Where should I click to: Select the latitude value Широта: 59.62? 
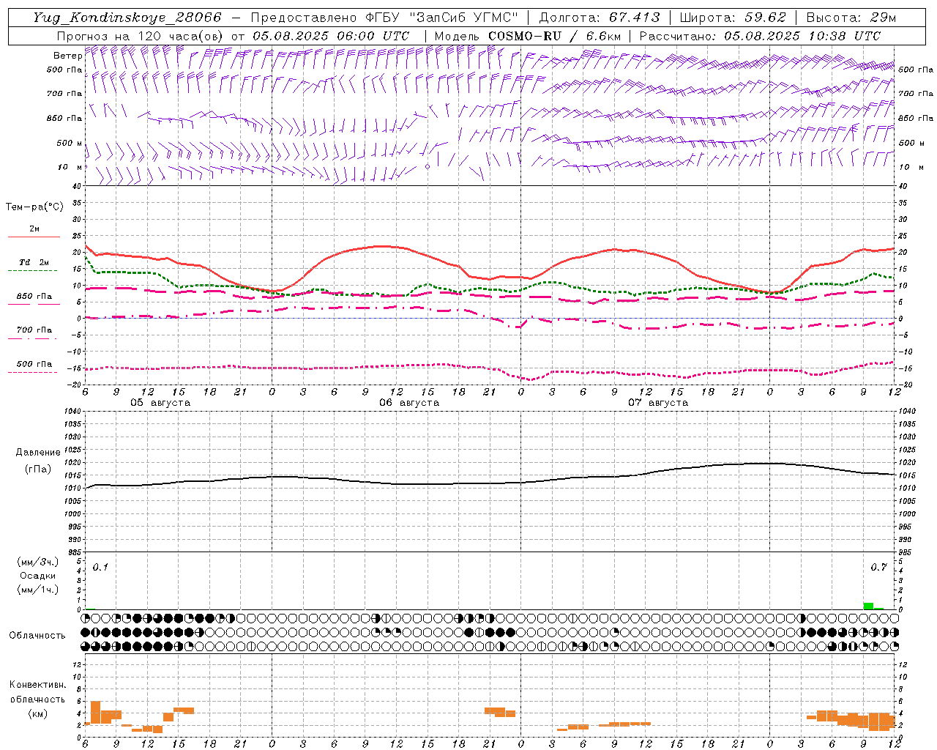pyautogui.click(x=733, y=18)
